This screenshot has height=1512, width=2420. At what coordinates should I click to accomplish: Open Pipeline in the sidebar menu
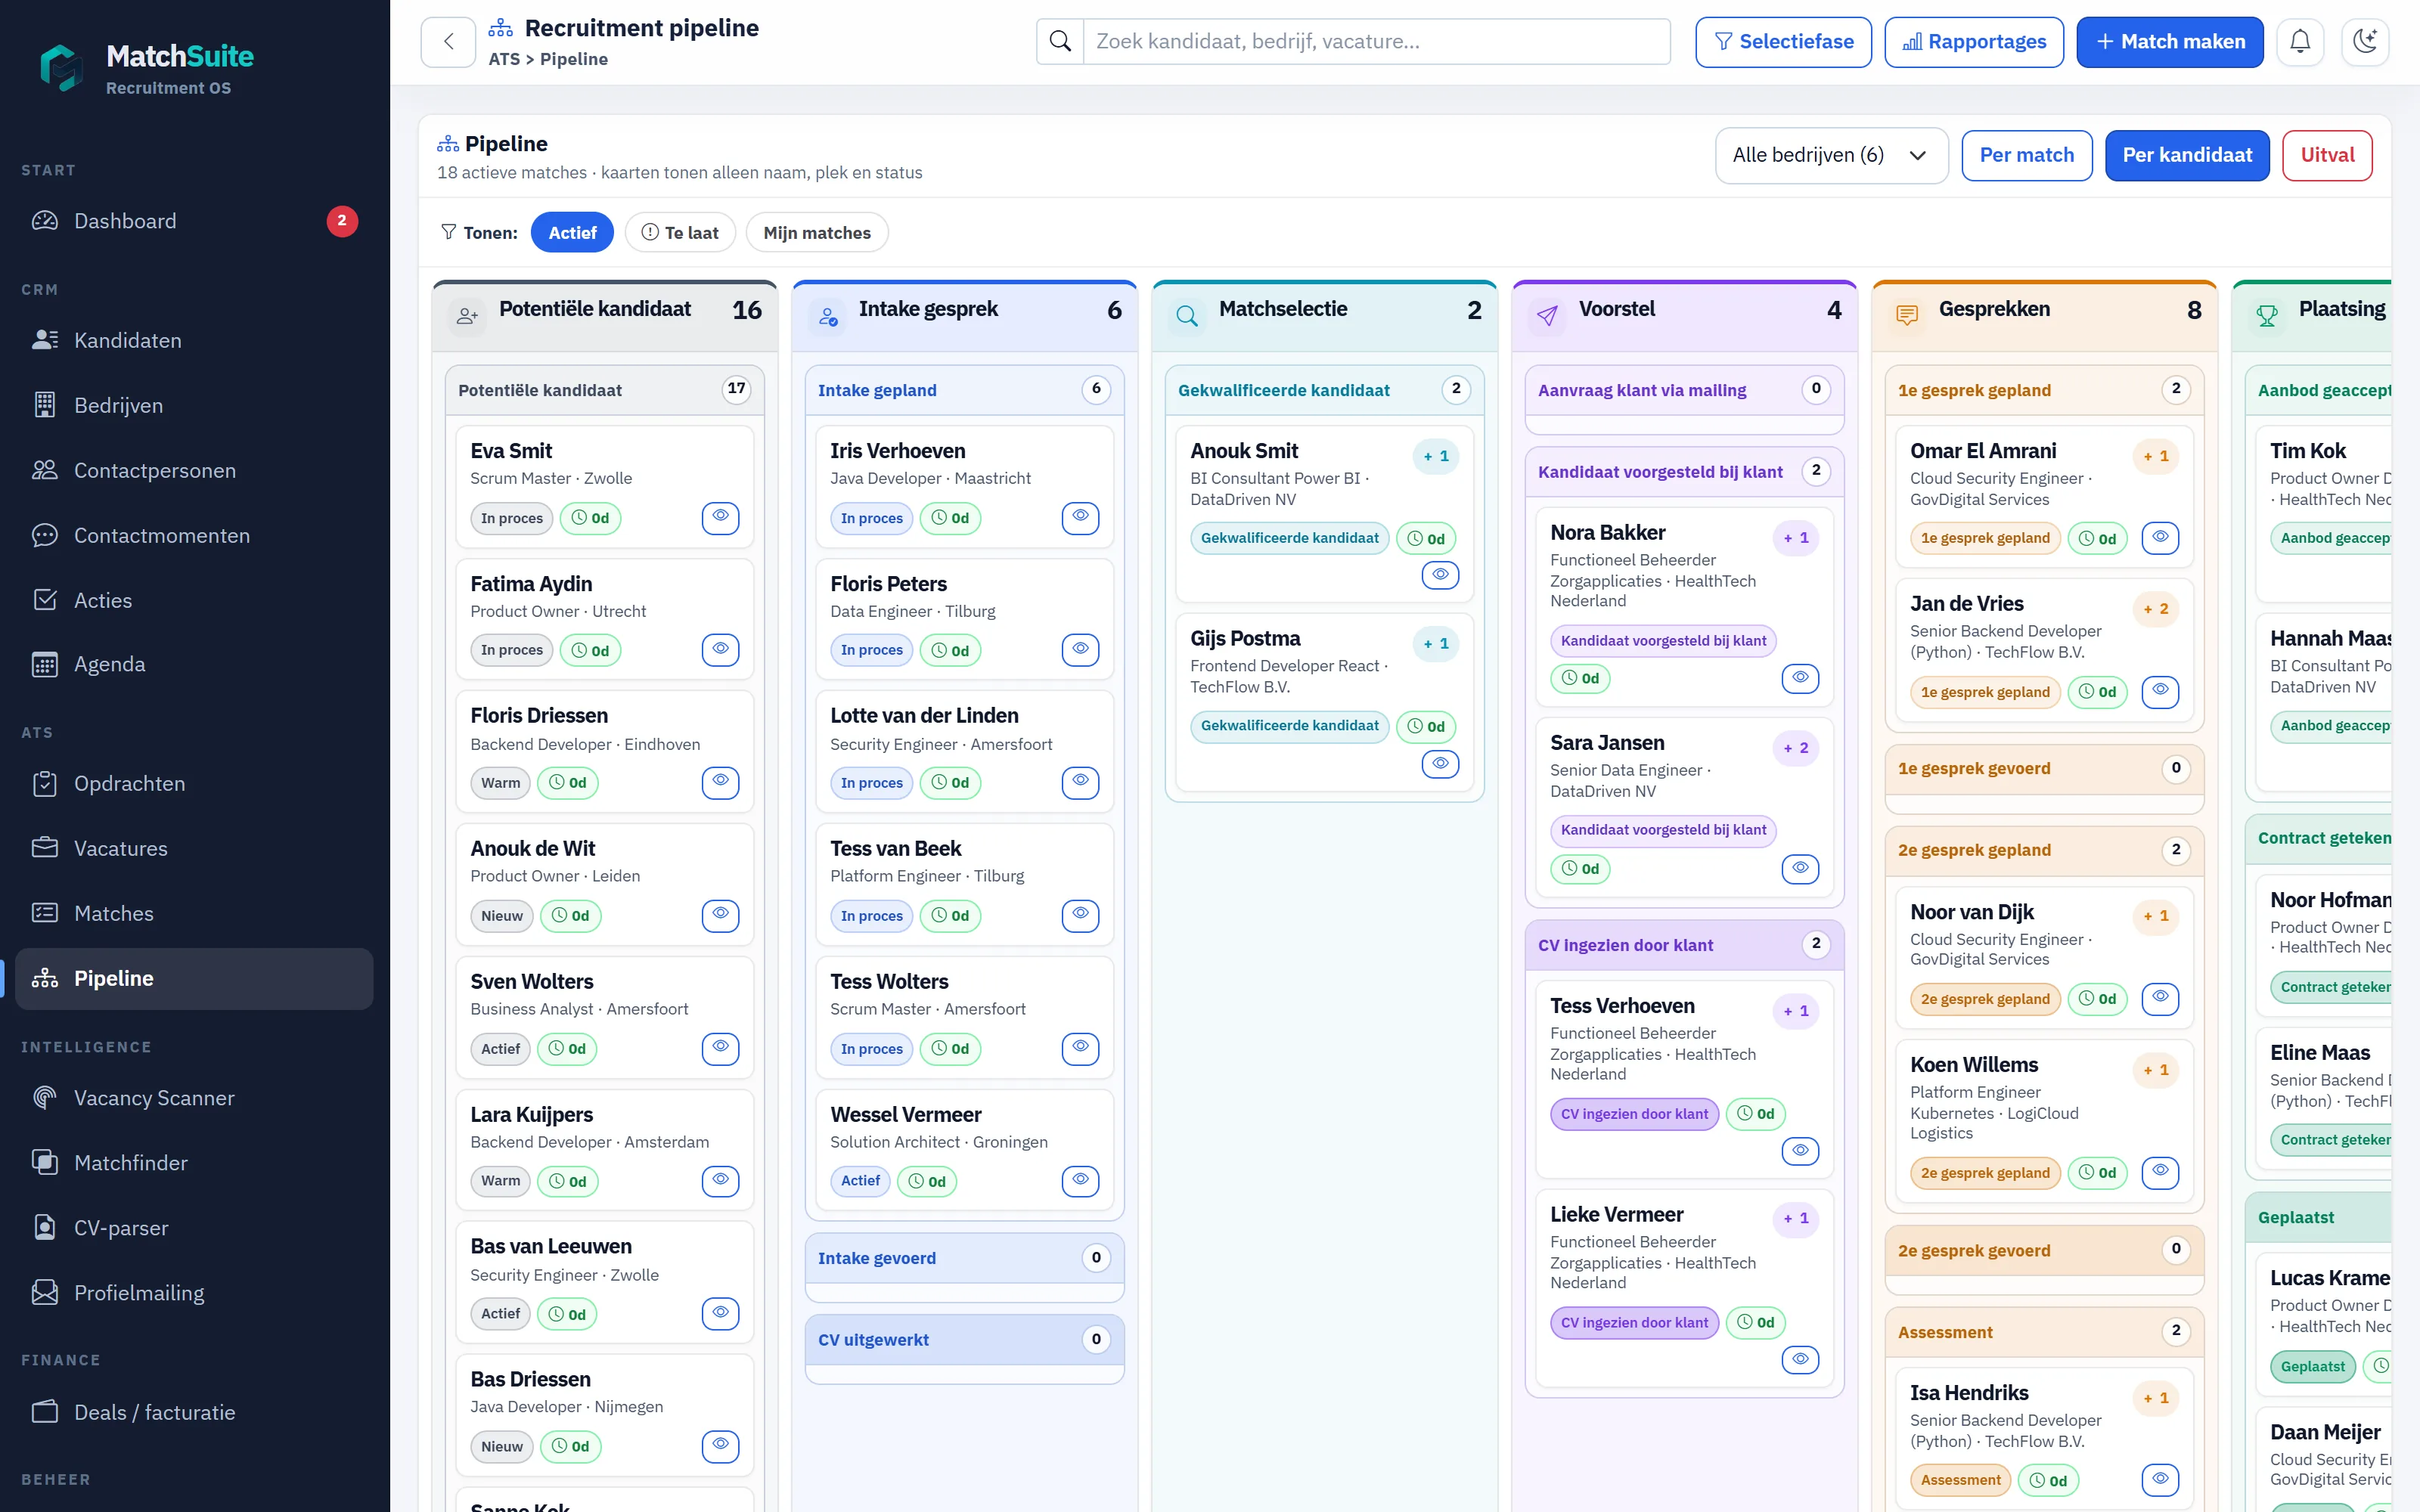pyautogui.click(x=194, y=978)
